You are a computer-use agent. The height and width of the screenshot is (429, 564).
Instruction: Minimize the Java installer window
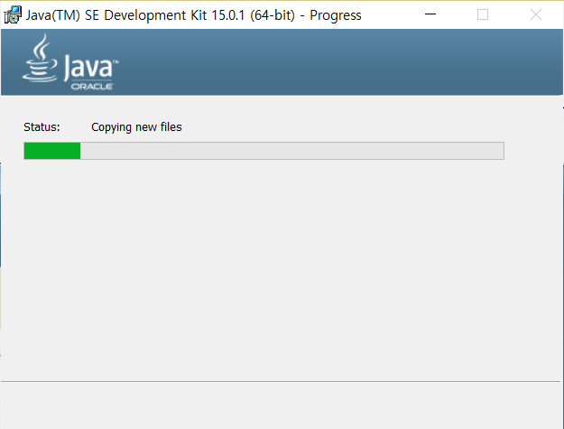click(430, 14)
